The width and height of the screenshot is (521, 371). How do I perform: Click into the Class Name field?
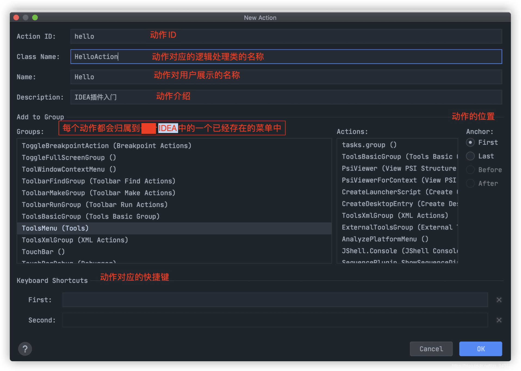click(x=286, y=57)
